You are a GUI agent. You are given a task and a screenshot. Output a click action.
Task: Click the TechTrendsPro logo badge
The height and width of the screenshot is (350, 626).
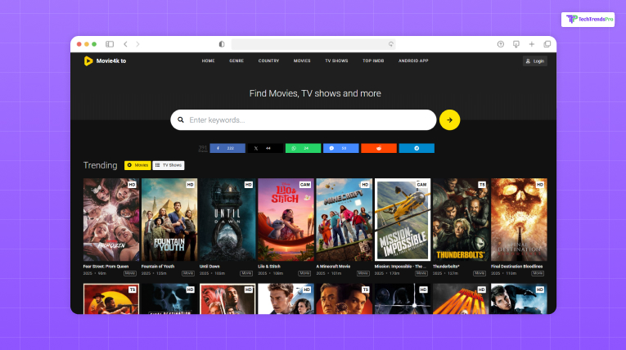click(588, 19)
